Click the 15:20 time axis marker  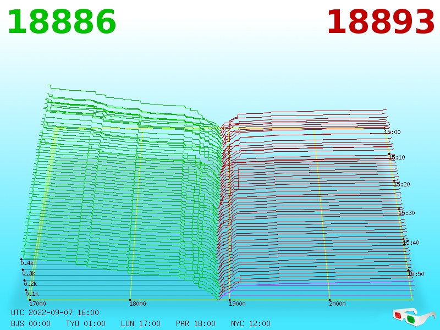402,184
